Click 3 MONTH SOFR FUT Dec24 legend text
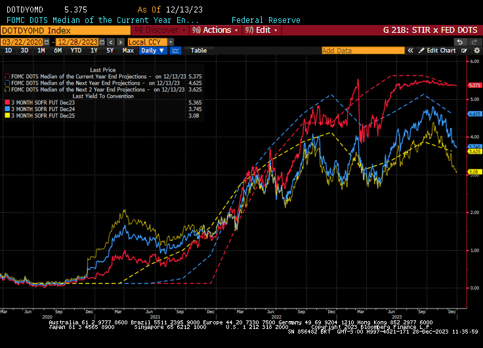Viewport: 483px width, 348px height. (x=43, y=109)
